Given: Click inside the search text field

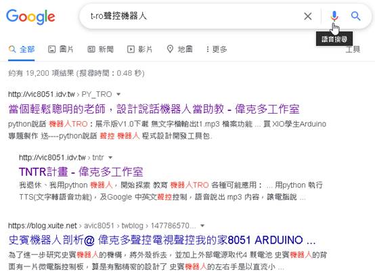Looking at the screenshot, I should [194, 16].
